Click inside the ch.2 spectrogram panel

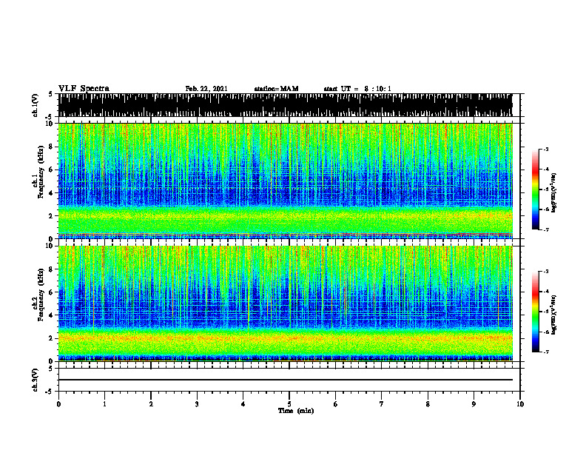click(x=285, y=303)
